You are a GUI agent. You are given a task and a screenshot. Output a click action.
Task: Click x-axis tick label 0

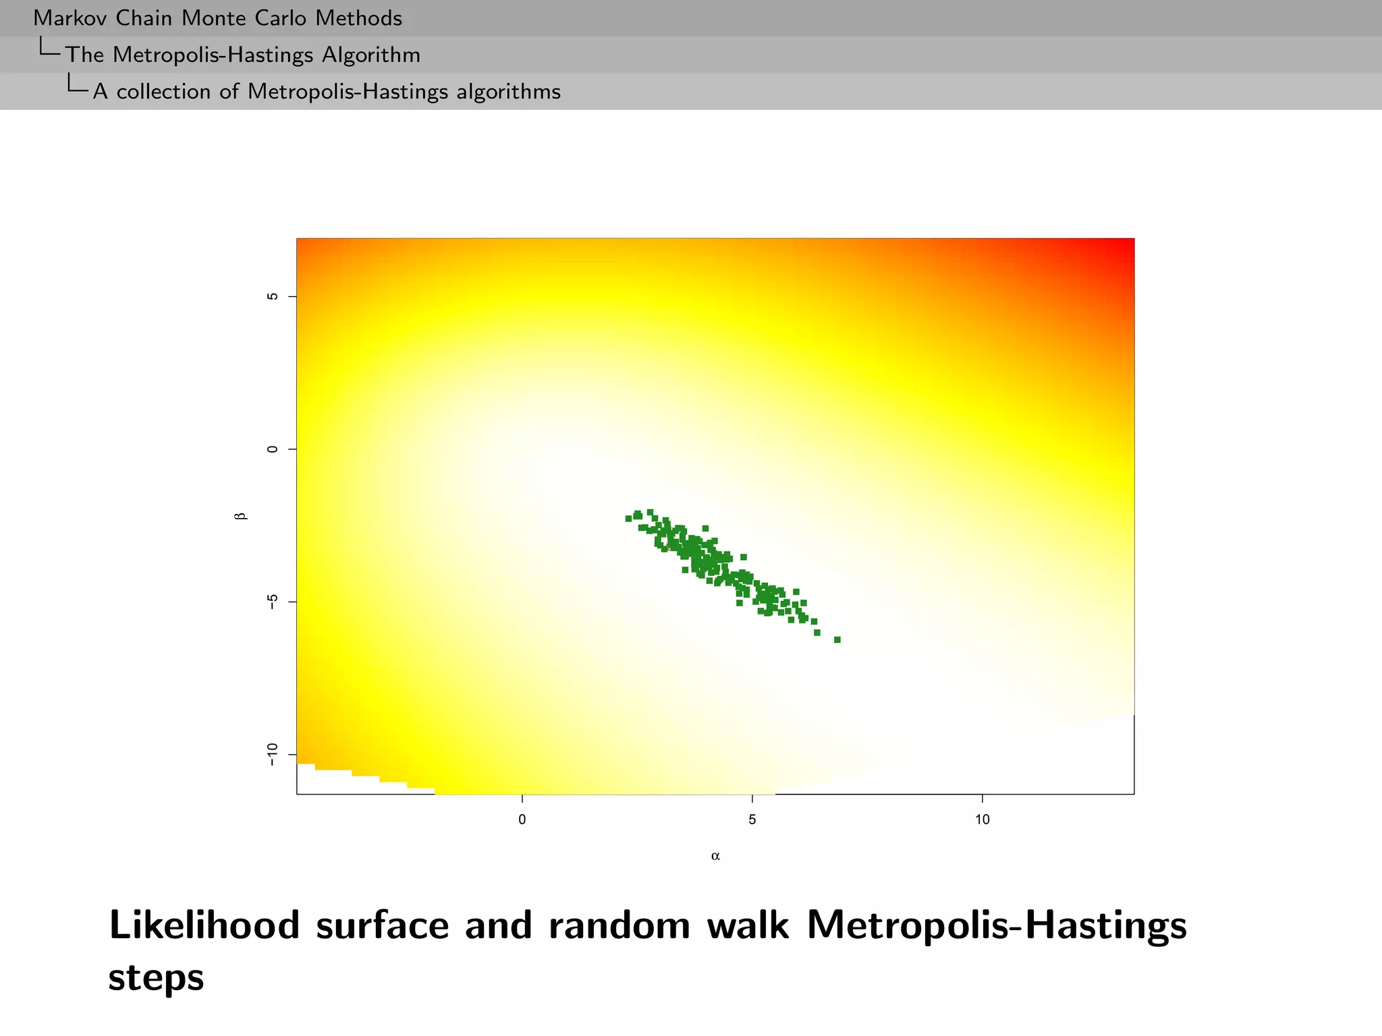[522, 819]
